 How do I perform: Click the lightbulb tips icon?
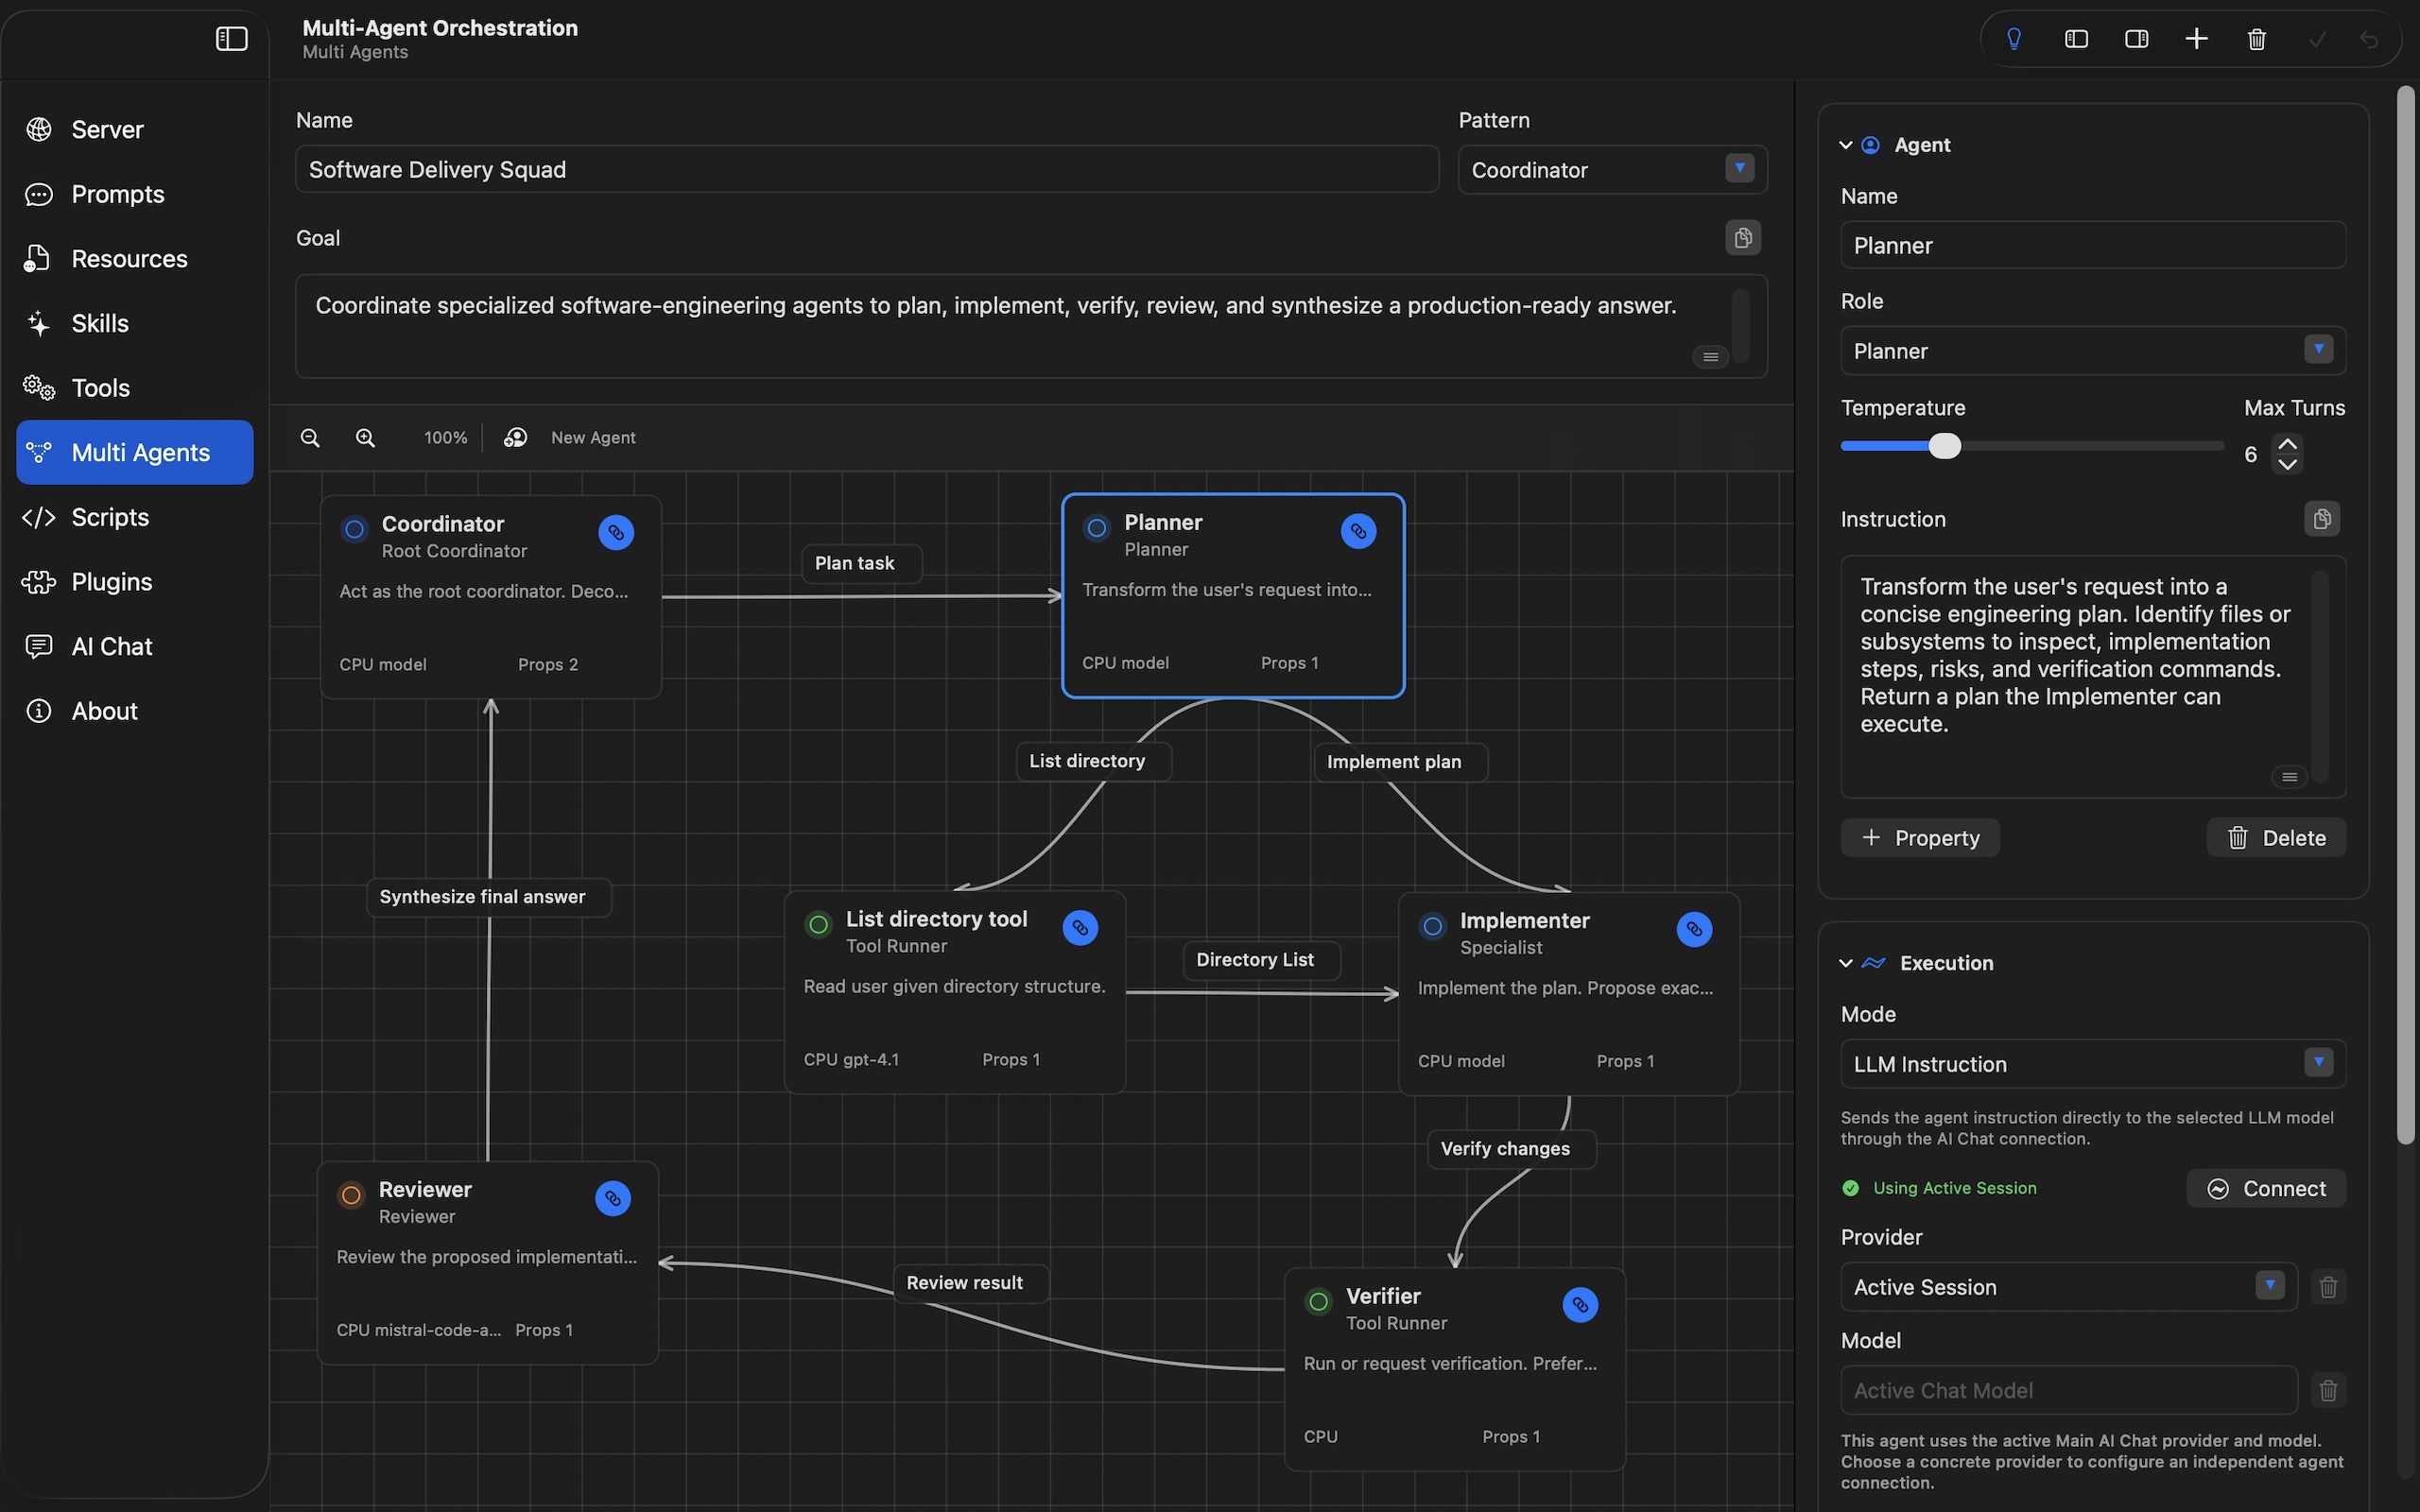coord(2014,39)
